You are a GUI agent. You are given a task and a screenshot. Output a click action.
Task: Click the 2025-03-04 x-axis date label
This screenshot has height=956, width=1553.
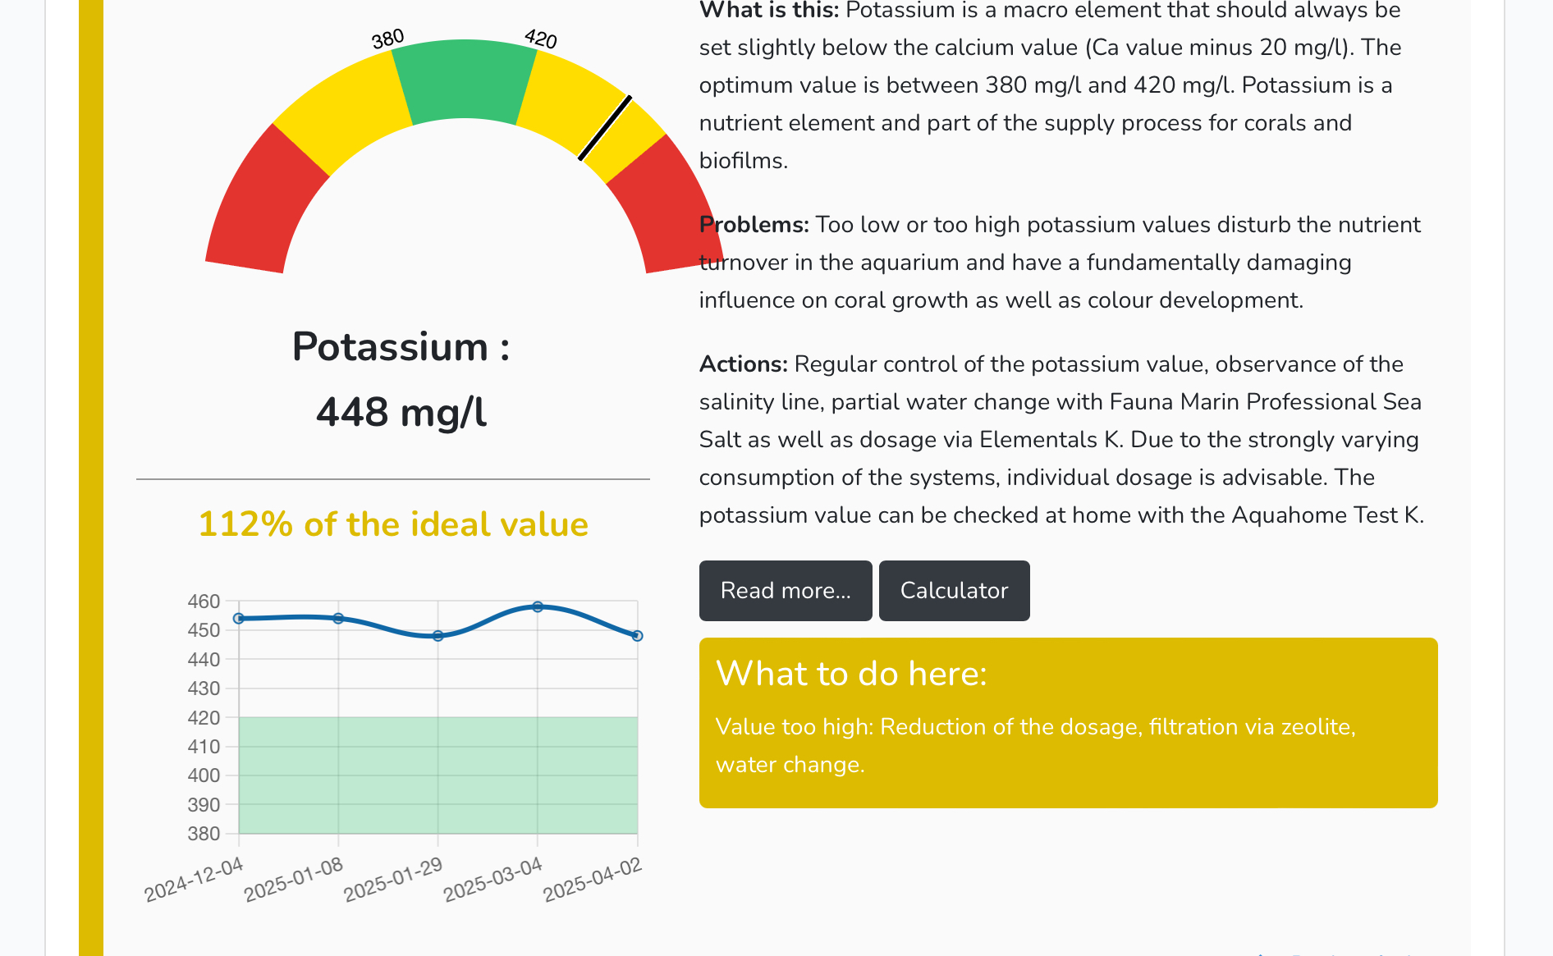coord(493,880)
